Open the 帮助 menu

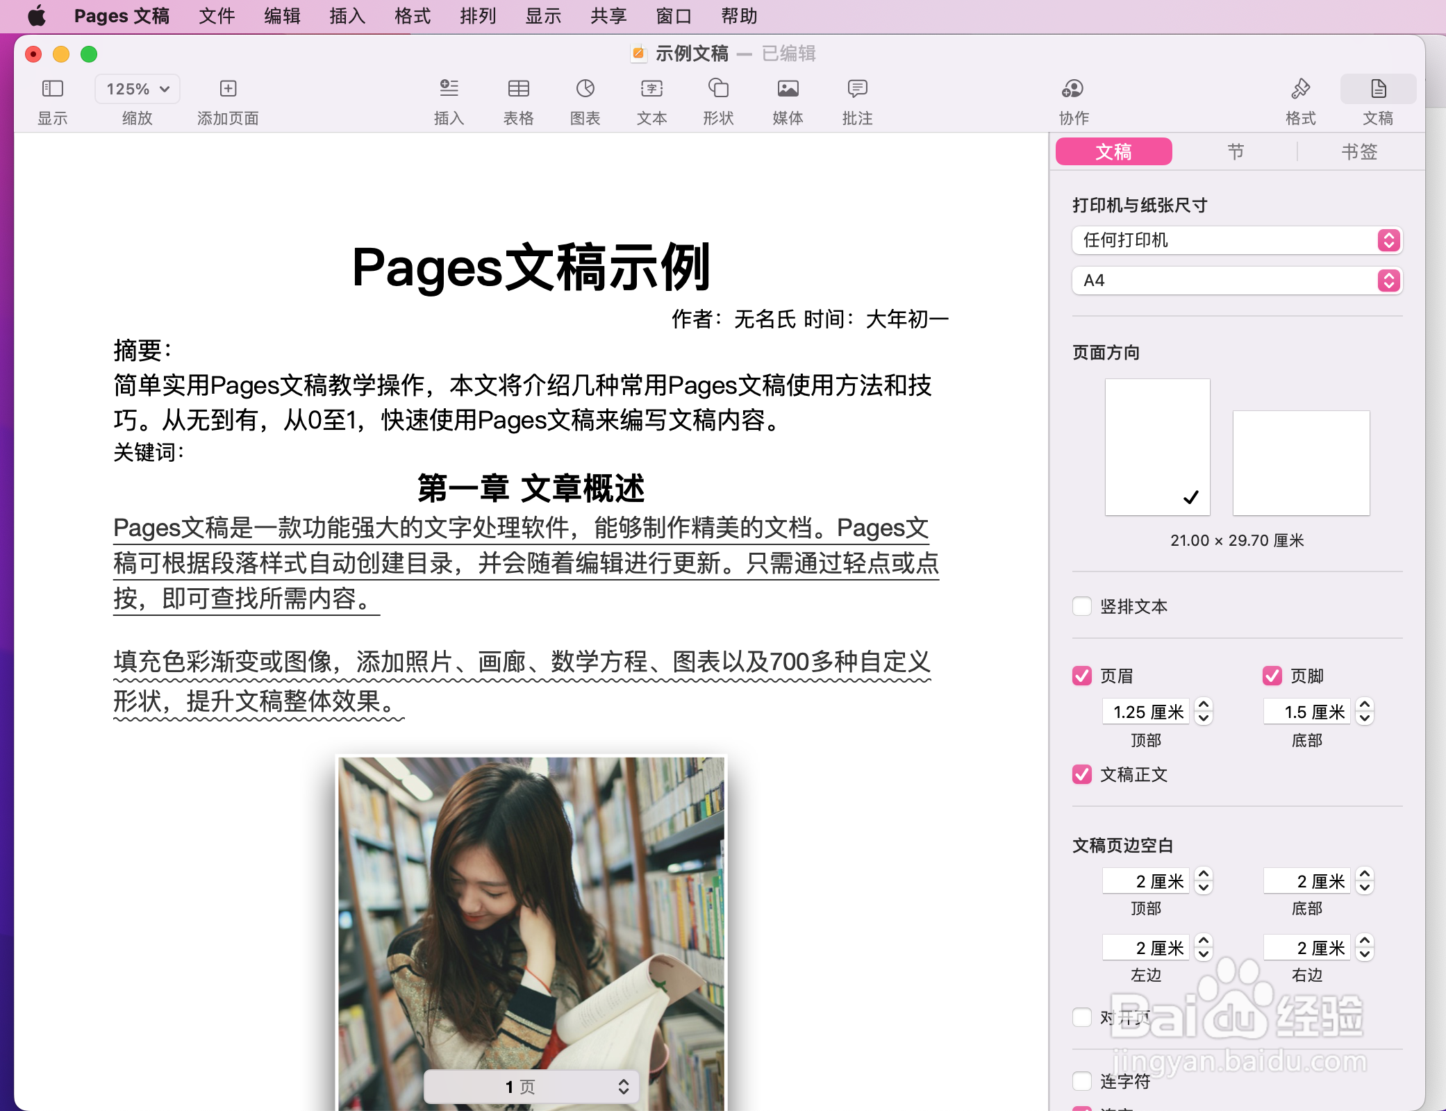pyautogui.click(x=739, y=15)
